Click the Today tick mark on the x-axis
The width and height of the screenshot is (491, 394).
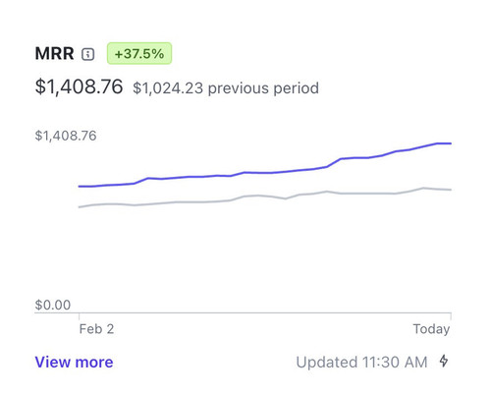pyautogui.click(x=451, y=316)
